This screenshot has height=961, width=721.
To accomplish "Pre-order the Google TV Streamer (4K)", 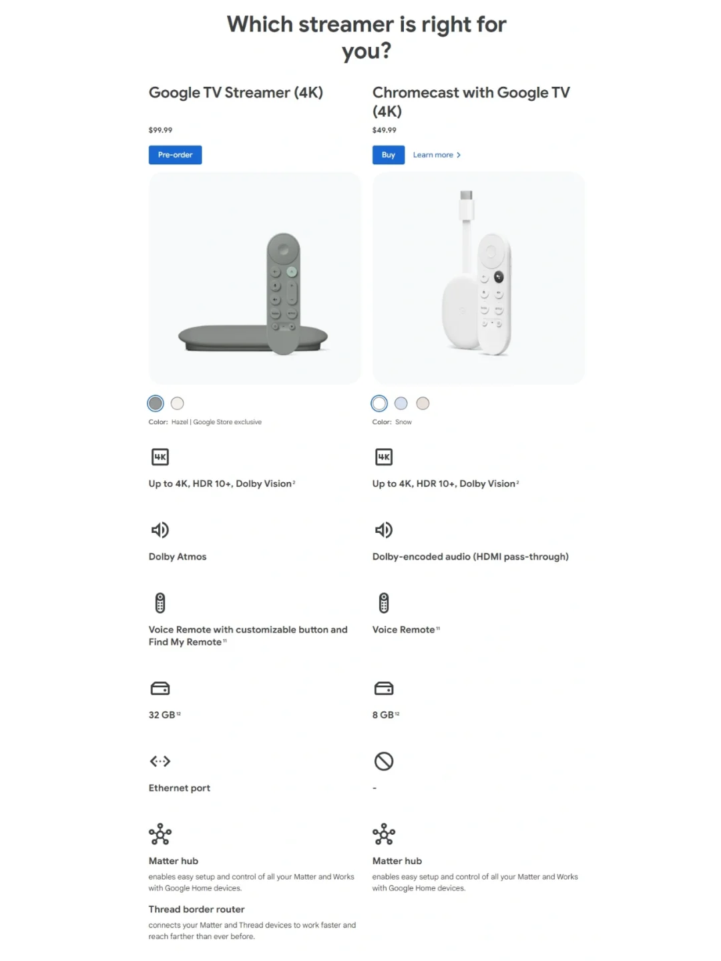I will (175, 155).
